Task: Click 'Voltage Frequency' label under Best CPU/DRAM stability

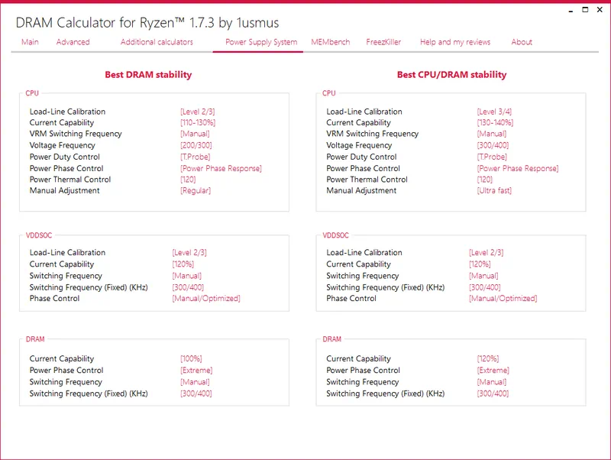Action: point(359,145)
